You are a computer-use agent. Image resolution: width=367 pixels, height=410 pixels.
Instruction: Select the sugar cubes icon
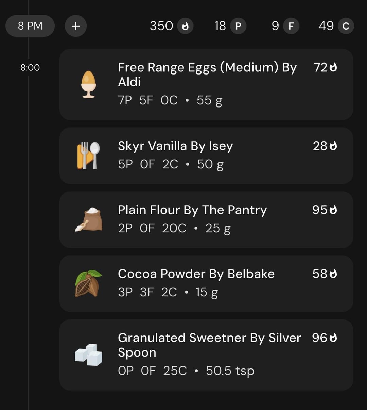click(x=88, y=355)
